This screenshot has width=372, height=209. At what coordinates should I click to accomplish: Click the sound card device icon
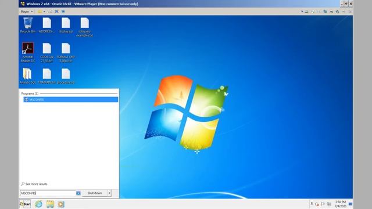(337, 12)
